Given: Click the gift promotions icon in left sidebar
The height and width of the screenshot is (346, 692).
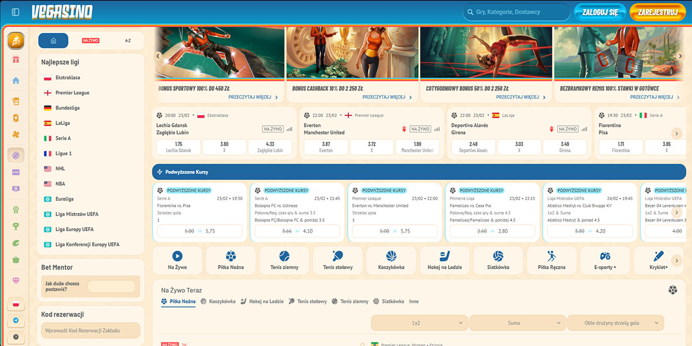Looking at the screenshot, I should pos(16,60).
